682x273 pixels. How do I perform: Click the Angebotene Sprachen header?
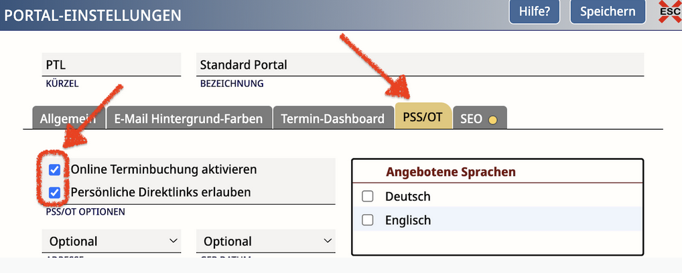(x=451, y=172)
